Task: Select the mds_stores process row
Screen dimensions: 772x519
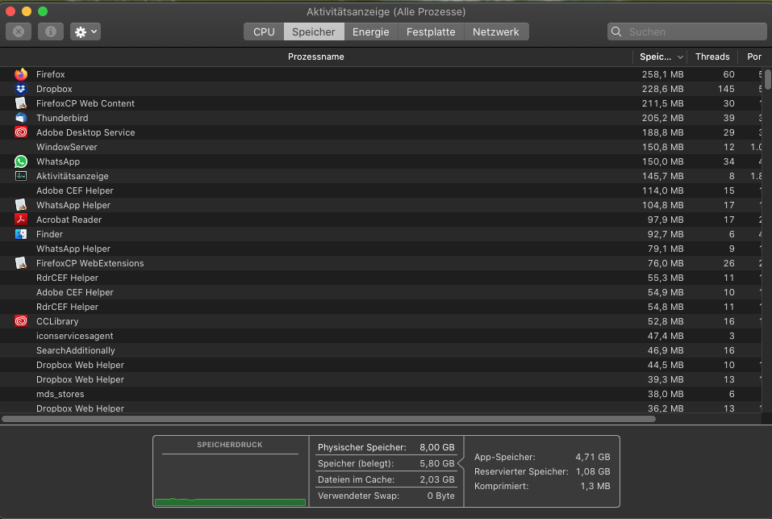Action: (381, 394)
